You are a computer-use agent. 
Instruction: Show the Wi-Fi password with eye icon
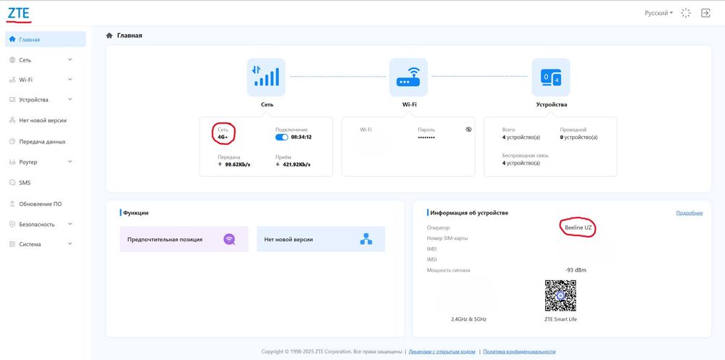tap(468, 130)
